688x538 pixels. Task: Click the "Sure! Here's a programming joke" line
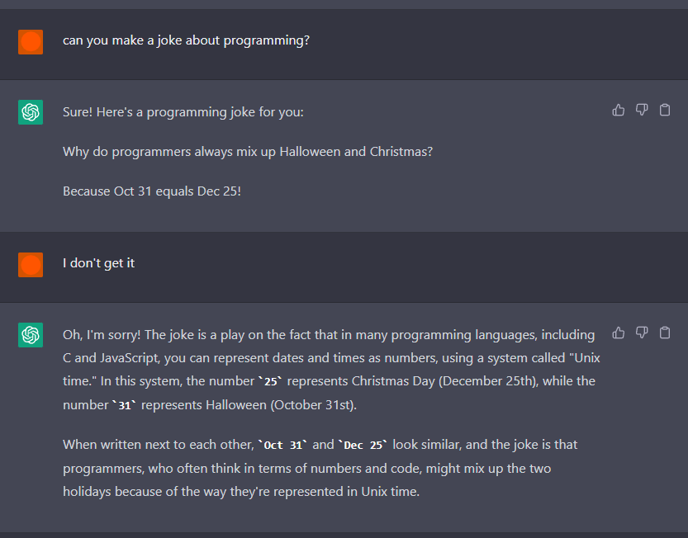(183, 112)
